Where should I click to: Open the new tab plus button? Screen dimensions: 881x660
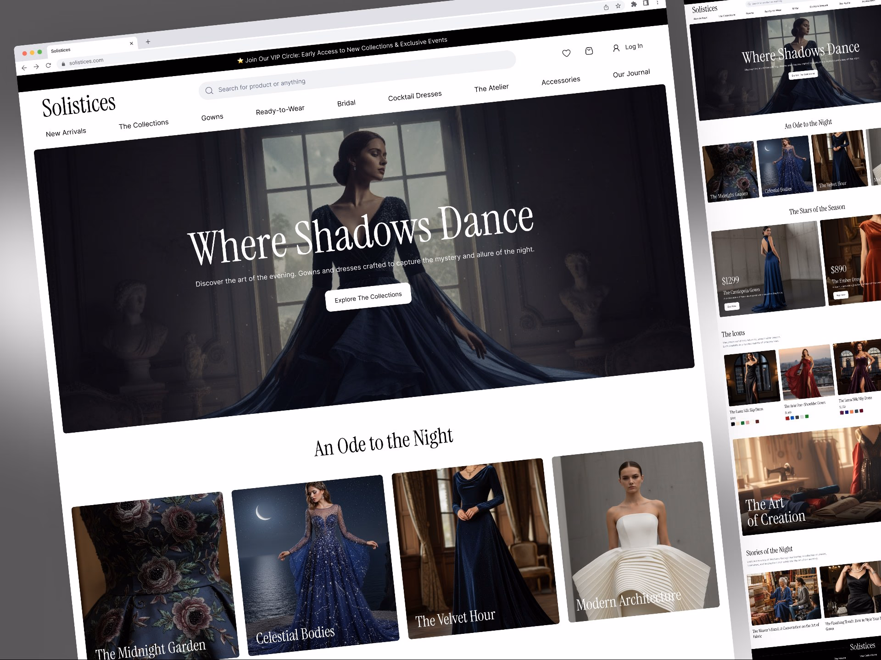click(148, 42)
